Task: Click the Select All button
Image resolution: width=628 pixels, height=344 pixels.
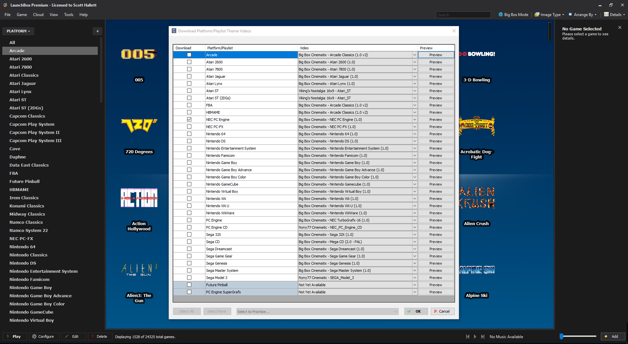Action: click(x=186, y=311)
